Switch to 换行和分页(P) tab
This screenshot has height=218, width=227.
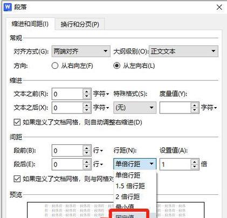[80, 24]
